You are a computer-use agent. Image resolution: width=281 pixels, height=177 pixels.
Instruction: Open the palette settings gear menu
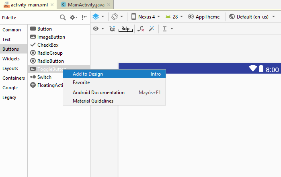(73, 17)
